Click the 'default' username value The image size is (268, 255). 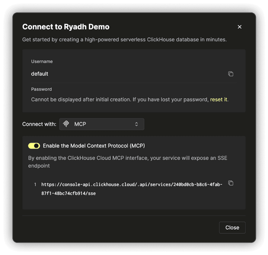click(x=40, y=74)
